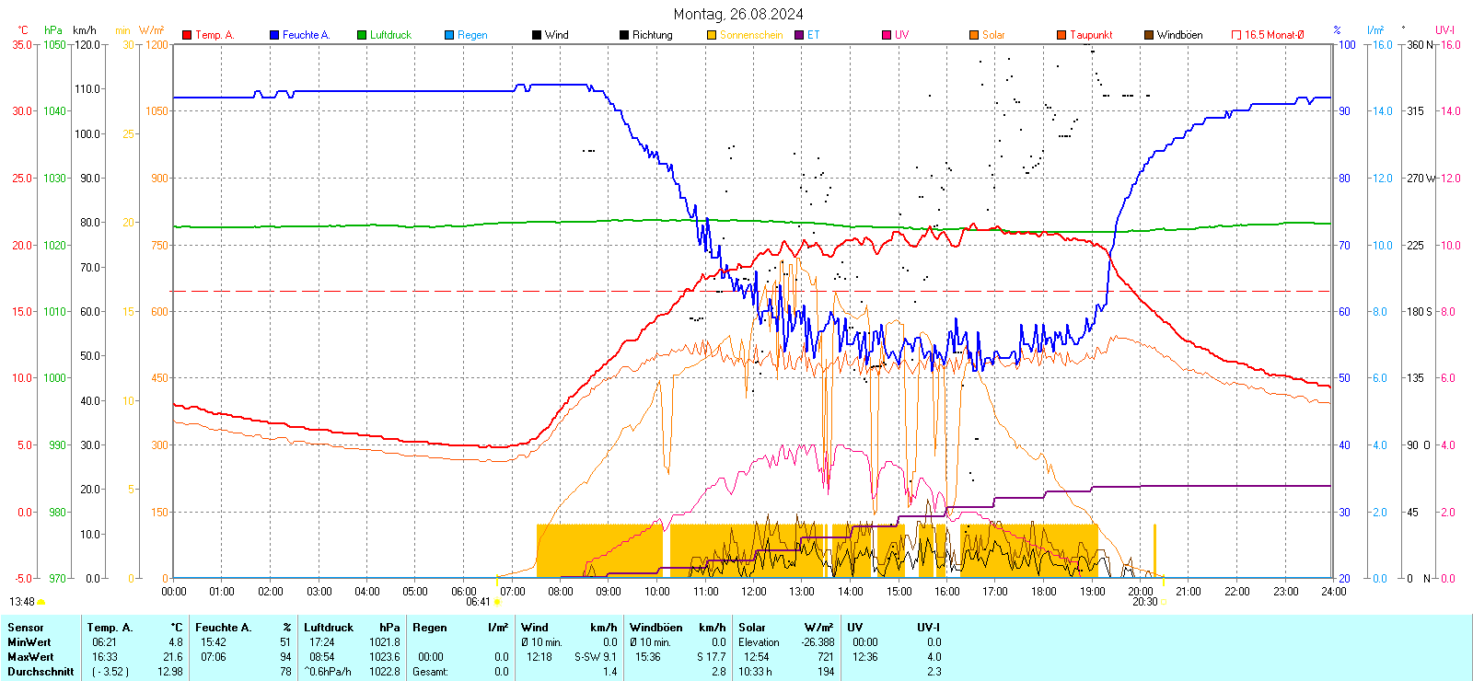Click the green Luftdruck legend square

pos(362,35)
